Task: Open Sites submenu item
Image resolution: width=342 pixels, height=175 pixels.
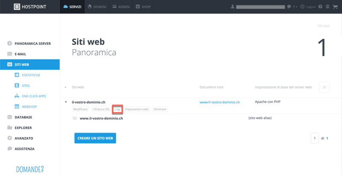Action: 26,86
